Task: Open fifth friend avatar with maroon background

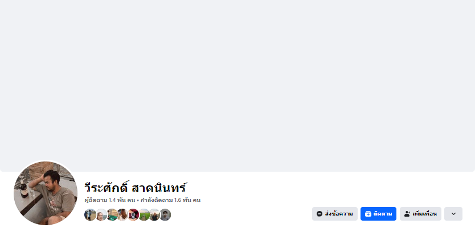Action: pos(133,215)
